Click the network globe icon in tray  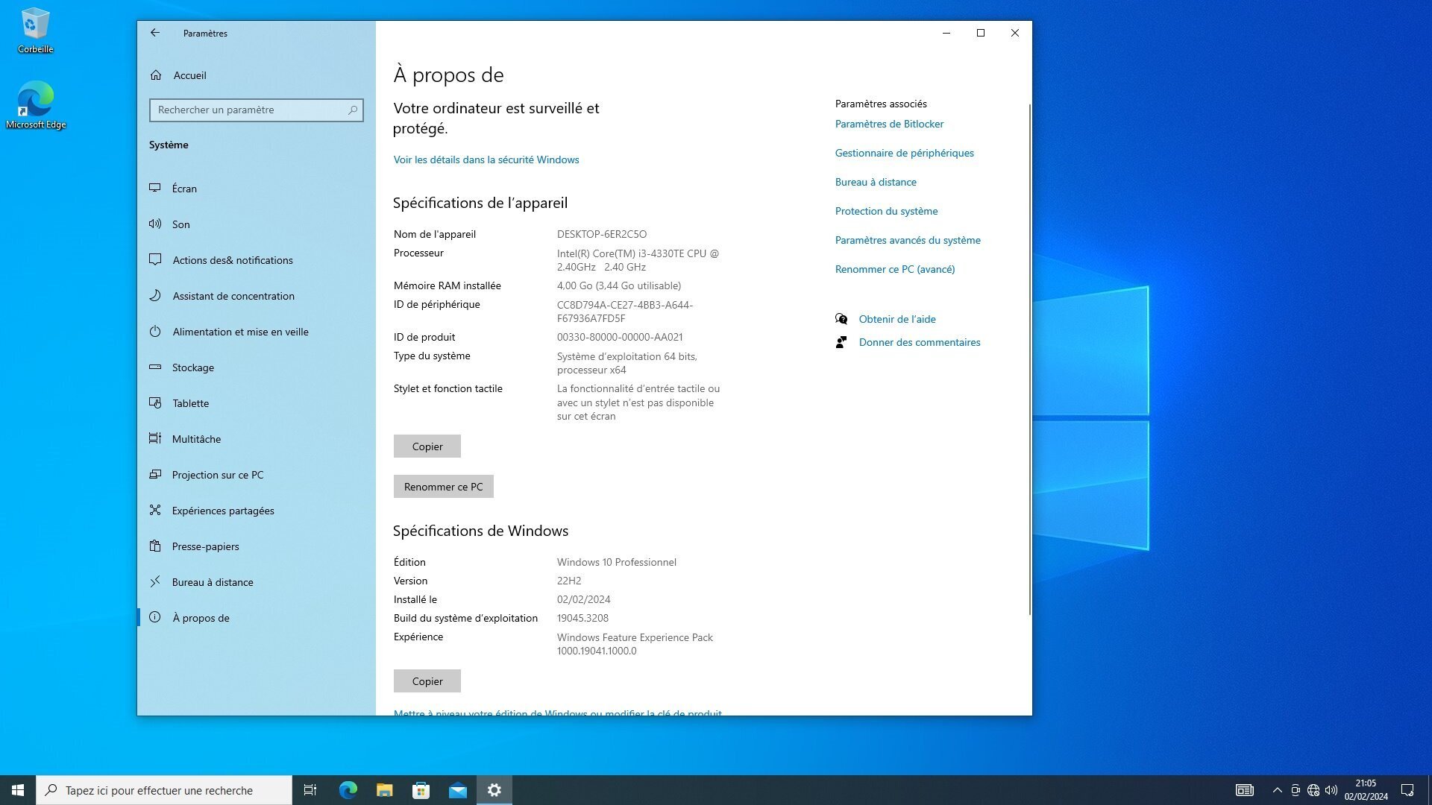(1313, 790)
